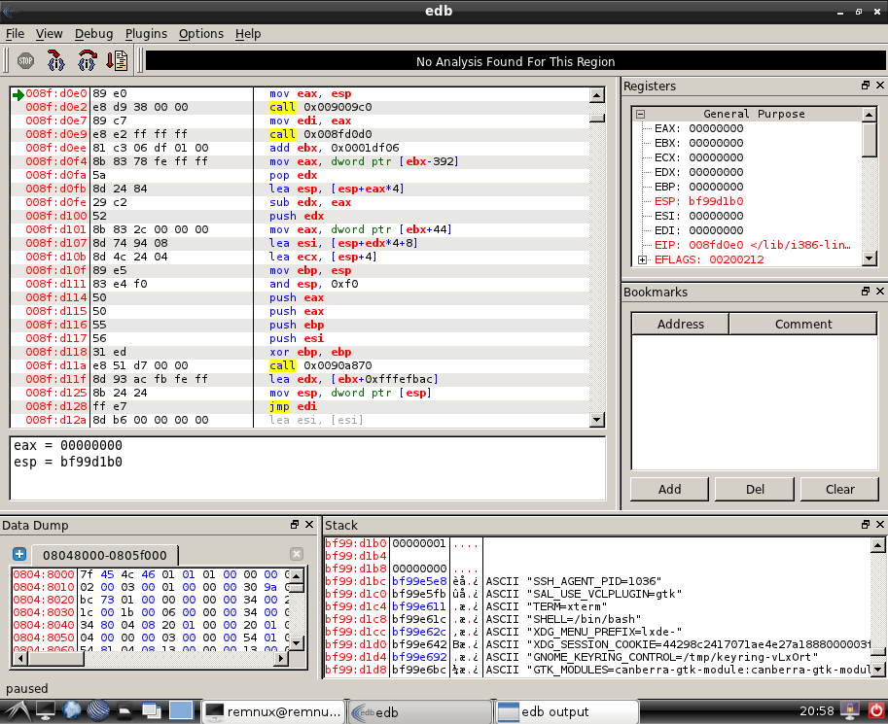
Task: Add a new Data Dump tab with plus icon
Action: coord(18,554)
